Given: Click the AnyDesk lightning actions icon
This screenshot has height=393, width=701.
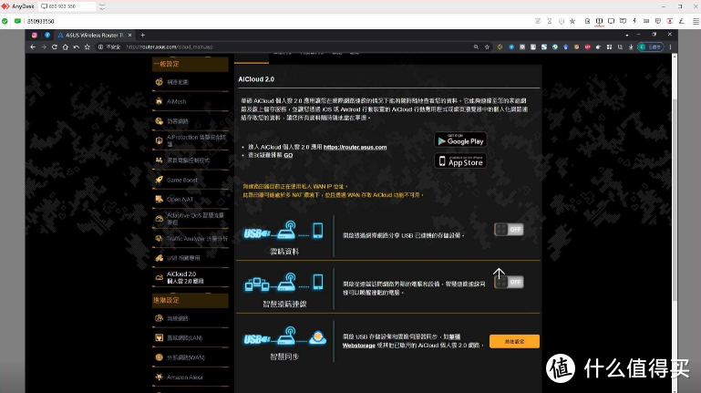Looking at the screenshot, I should [634, 21].
